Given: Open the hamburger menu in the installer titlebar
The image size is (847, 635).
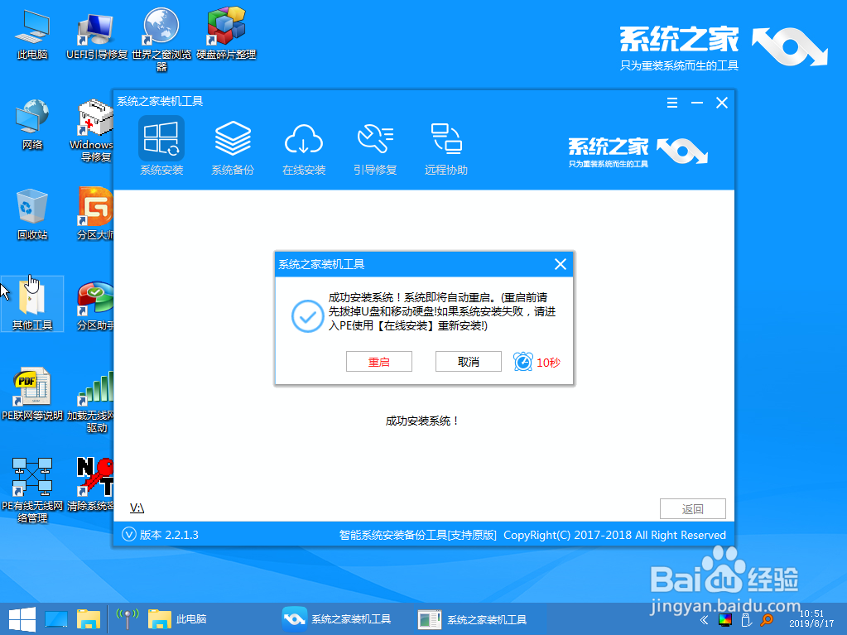Looking at the screenshot, I should tap(671, 103).
